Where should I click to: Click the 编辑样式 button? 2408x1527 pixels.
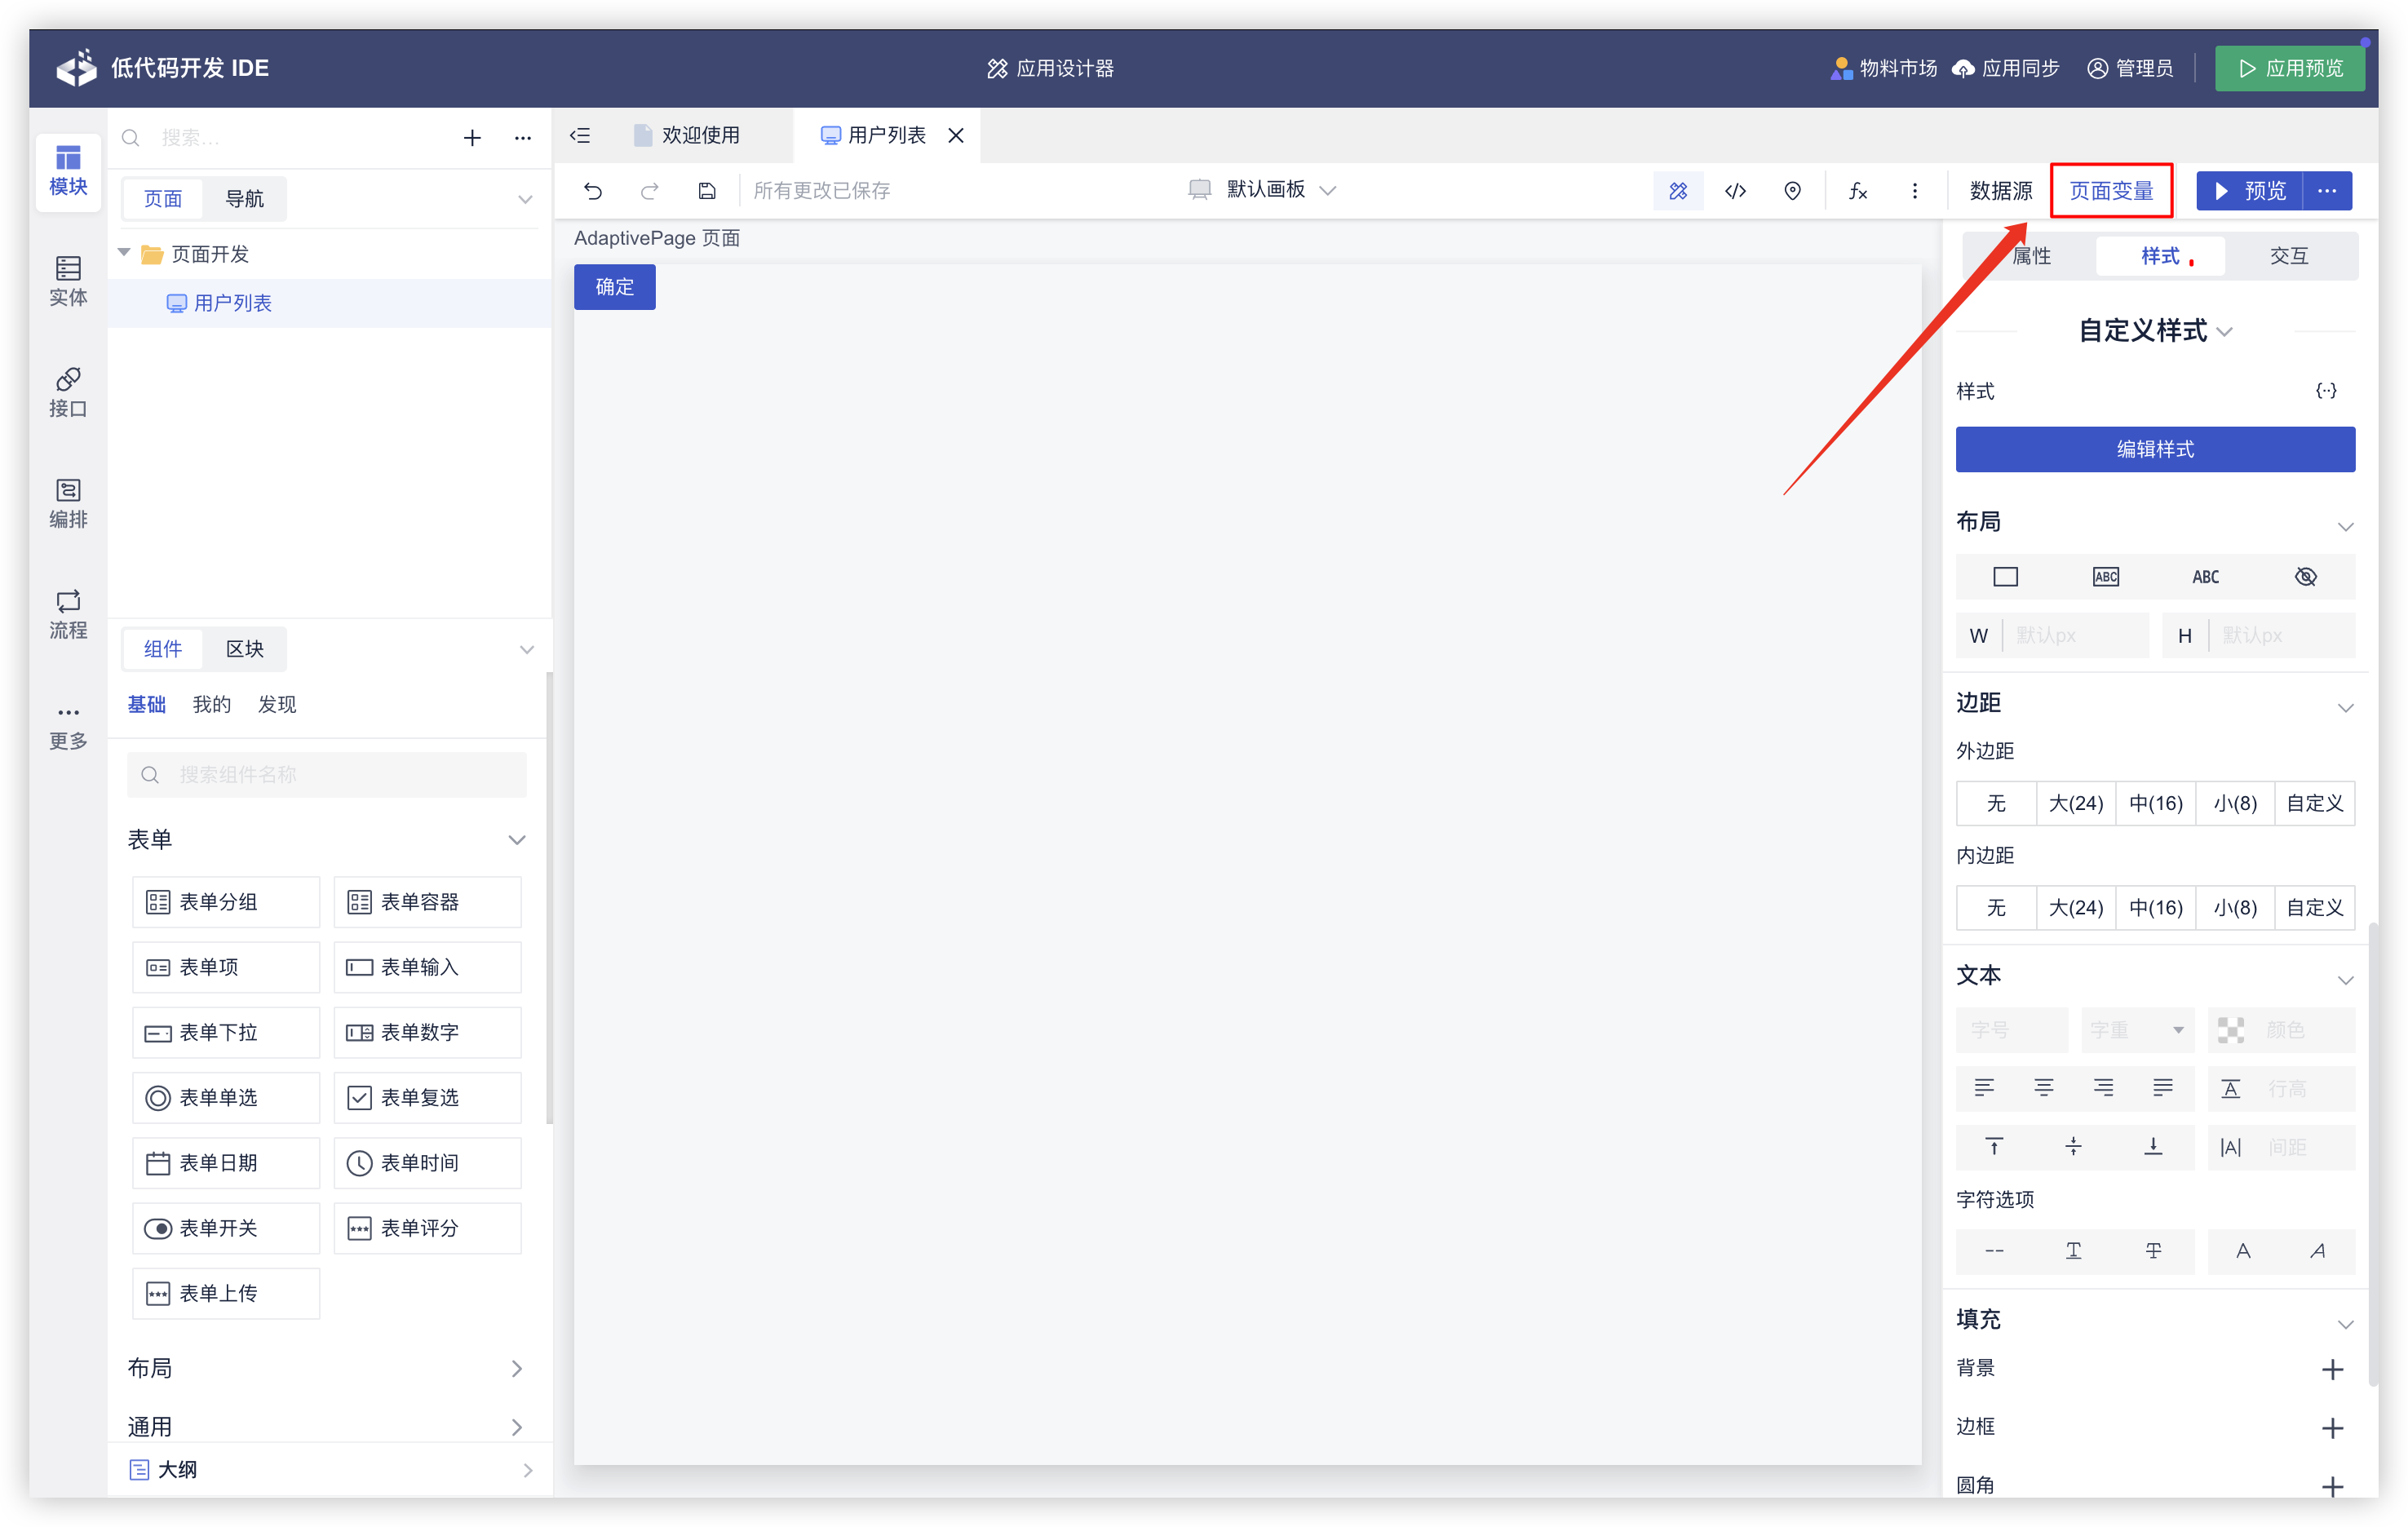pos(2155,449)
